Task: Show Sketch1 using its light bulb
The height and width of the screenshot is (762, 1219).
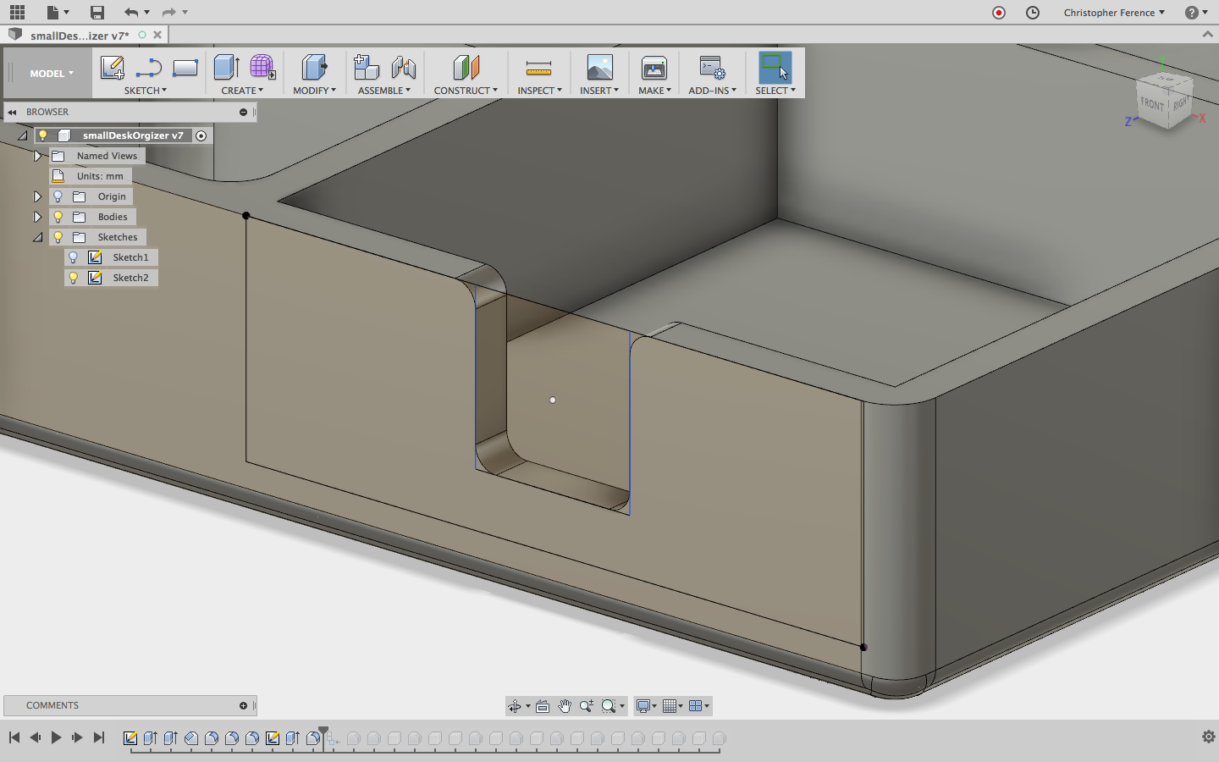Action: pos(74,257)
